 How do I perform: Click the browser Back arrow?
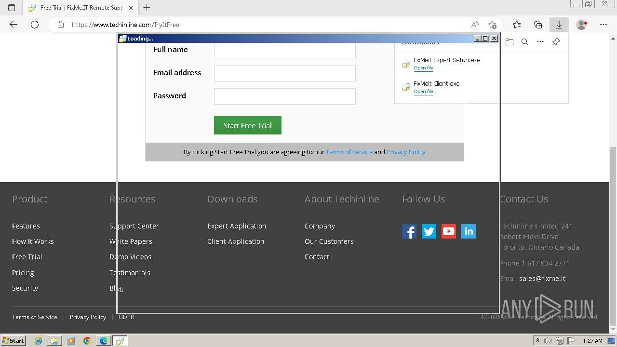[13, 25]
